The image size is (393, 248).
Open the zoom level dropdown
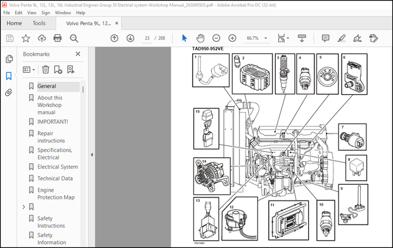coord(266,38)
